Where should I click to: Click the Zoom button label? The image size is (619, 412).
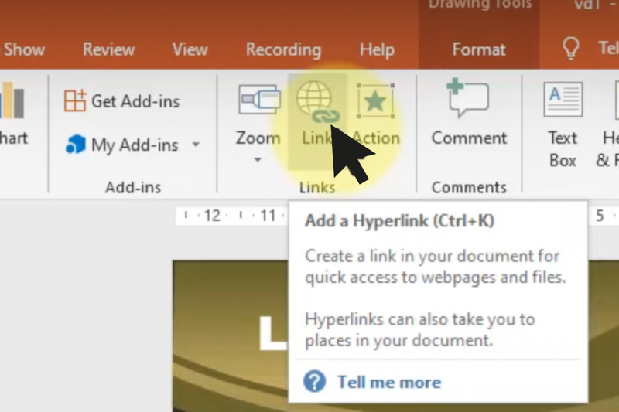pyautogui.click(x=258, y=138)
